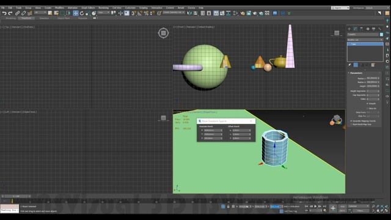Click the Configure Modifier Sets icon
391x220 pixels.
373,65
